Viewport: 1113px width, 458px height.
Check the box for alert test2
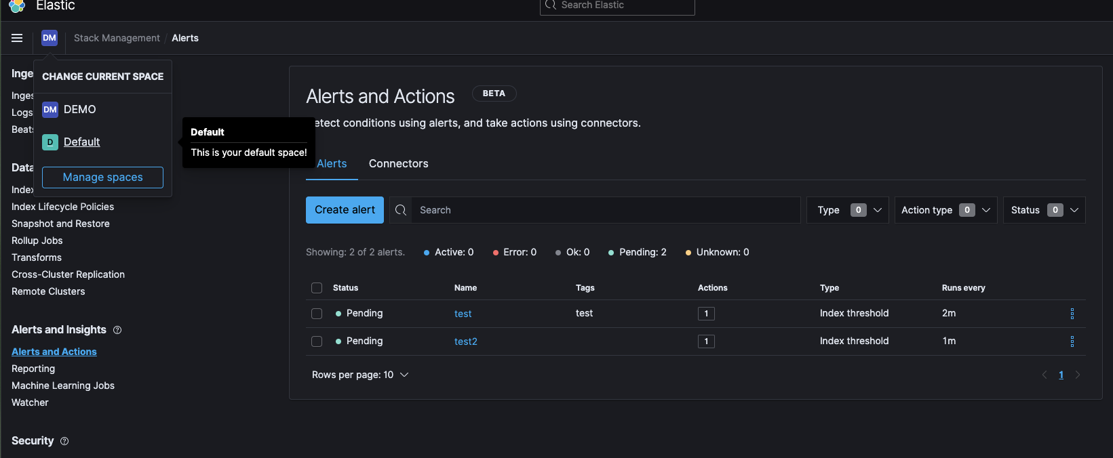[x=317, y=341]
